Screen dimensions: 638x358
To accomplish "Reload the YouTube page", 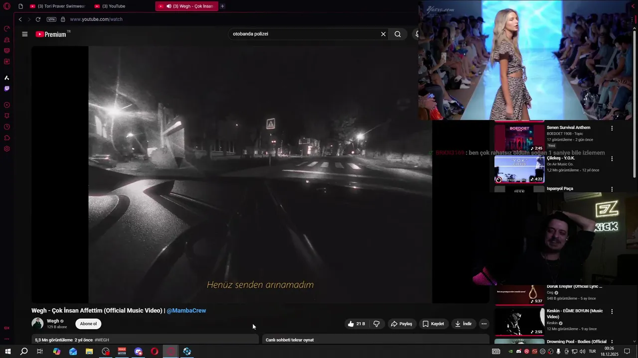I will pos(38,19).
